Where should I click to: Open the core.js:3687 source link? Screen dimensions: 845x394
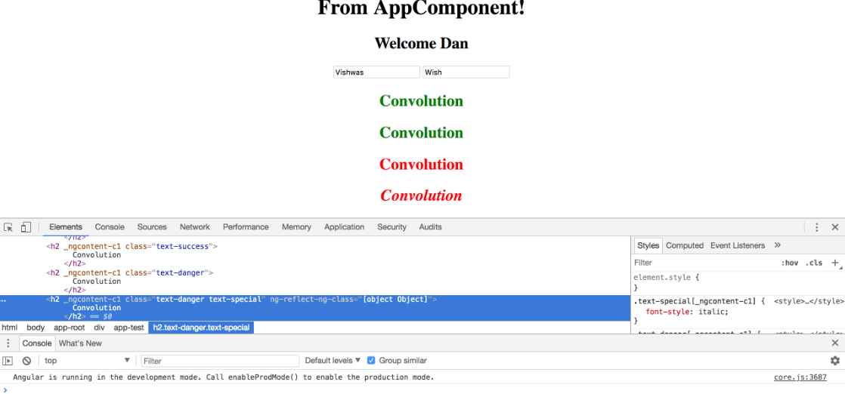pyautogui.click(x=800, y=377)
